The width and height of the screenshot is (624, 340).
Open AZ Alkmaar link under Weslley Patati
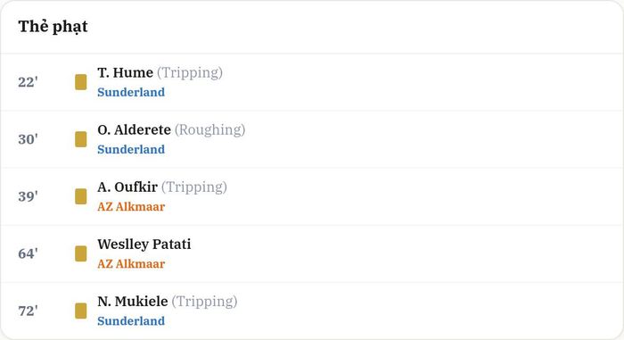coord(131,264)
